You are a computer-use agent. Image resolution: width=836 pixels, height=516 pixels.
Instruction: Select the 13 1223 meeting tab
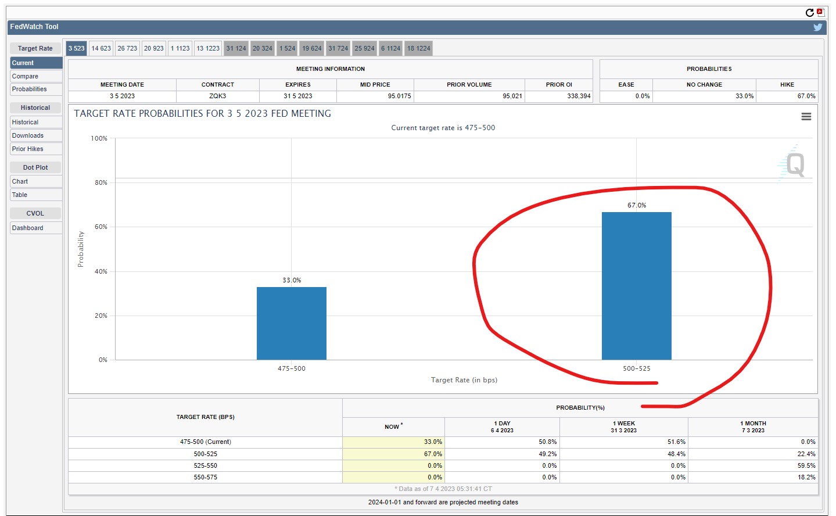point(208,48)
